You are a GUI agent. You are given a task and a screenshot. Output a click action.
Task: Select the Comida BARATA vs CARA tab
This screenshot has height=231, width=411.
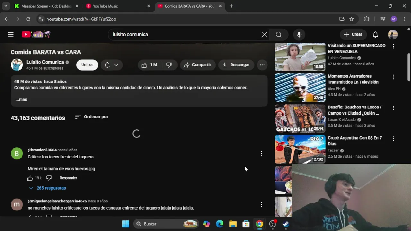pyautogui.click(x=189, y=6)
